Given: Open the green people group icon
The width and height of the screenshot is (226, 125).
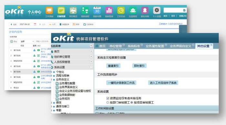Looking at the screenshot, I should pyautogui.click(x=133, y=11).
